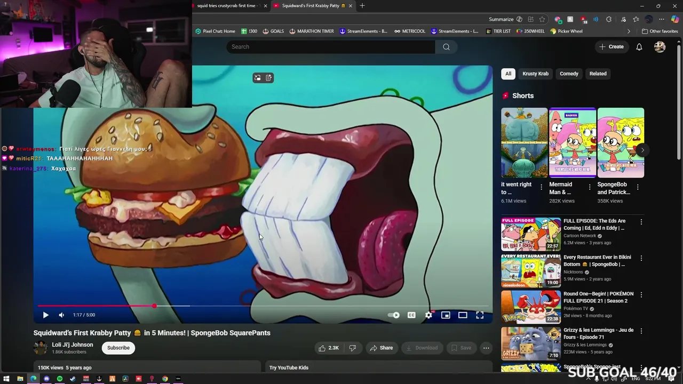Focus the YouTube search box
Screen dimensions: 683x384
pos(331,47)
